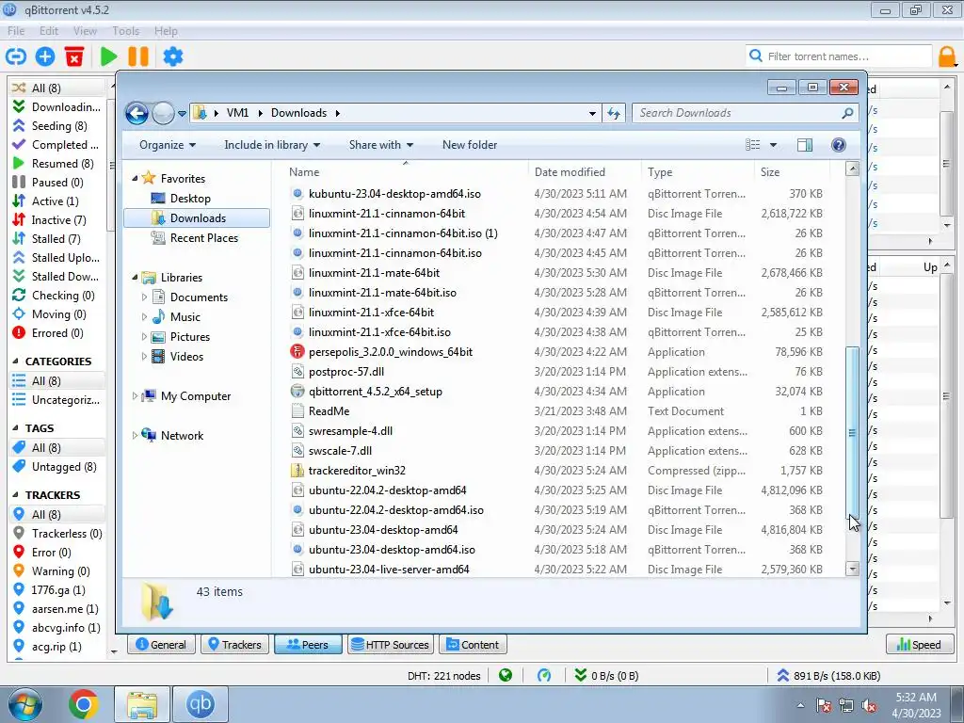Image resolution: width=964 pixels, height=723 pixels.
Task: Click the Speed button in qBittorrent
Action: coord(919,644)
